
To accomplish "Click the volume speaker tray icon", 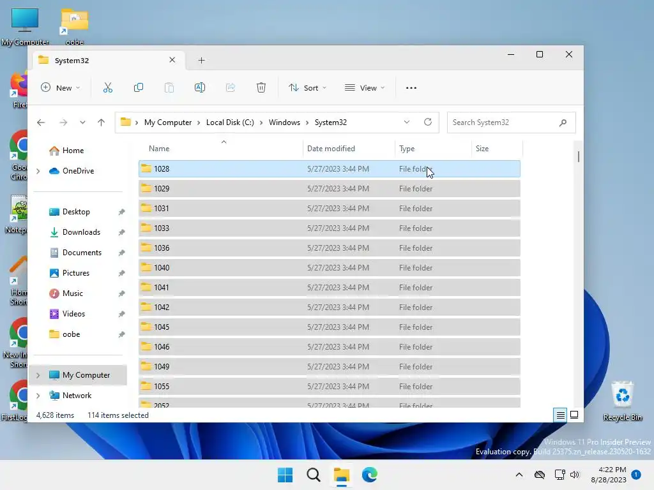I will (x=575, y=475).
